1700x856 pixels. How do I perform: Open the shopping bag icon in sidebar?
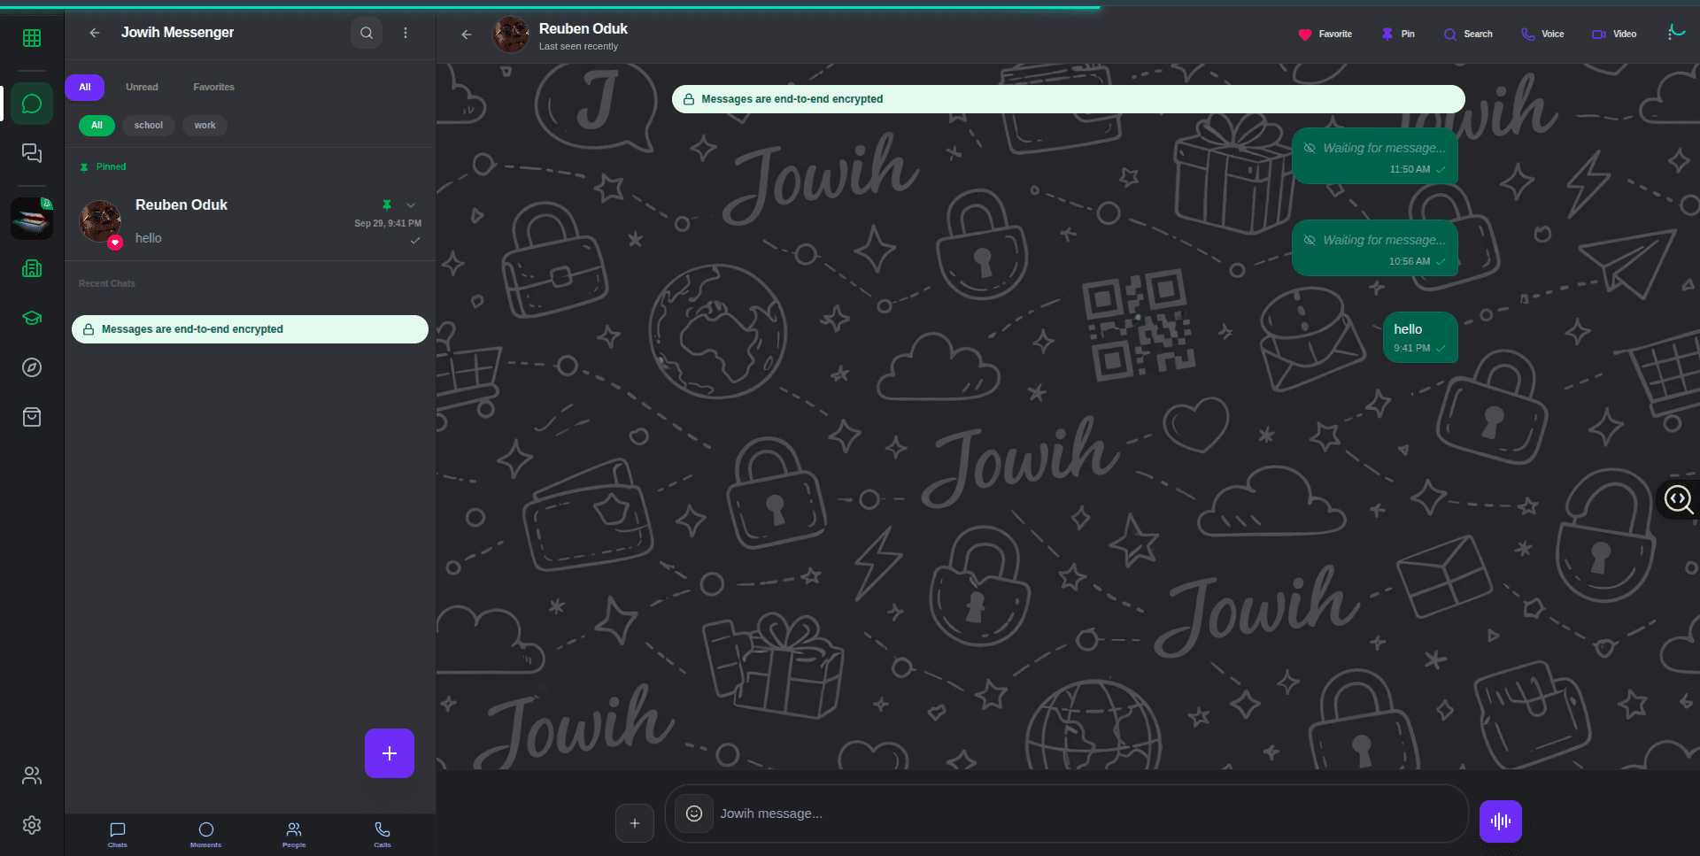pyautogui.click(x=32, y=417)
